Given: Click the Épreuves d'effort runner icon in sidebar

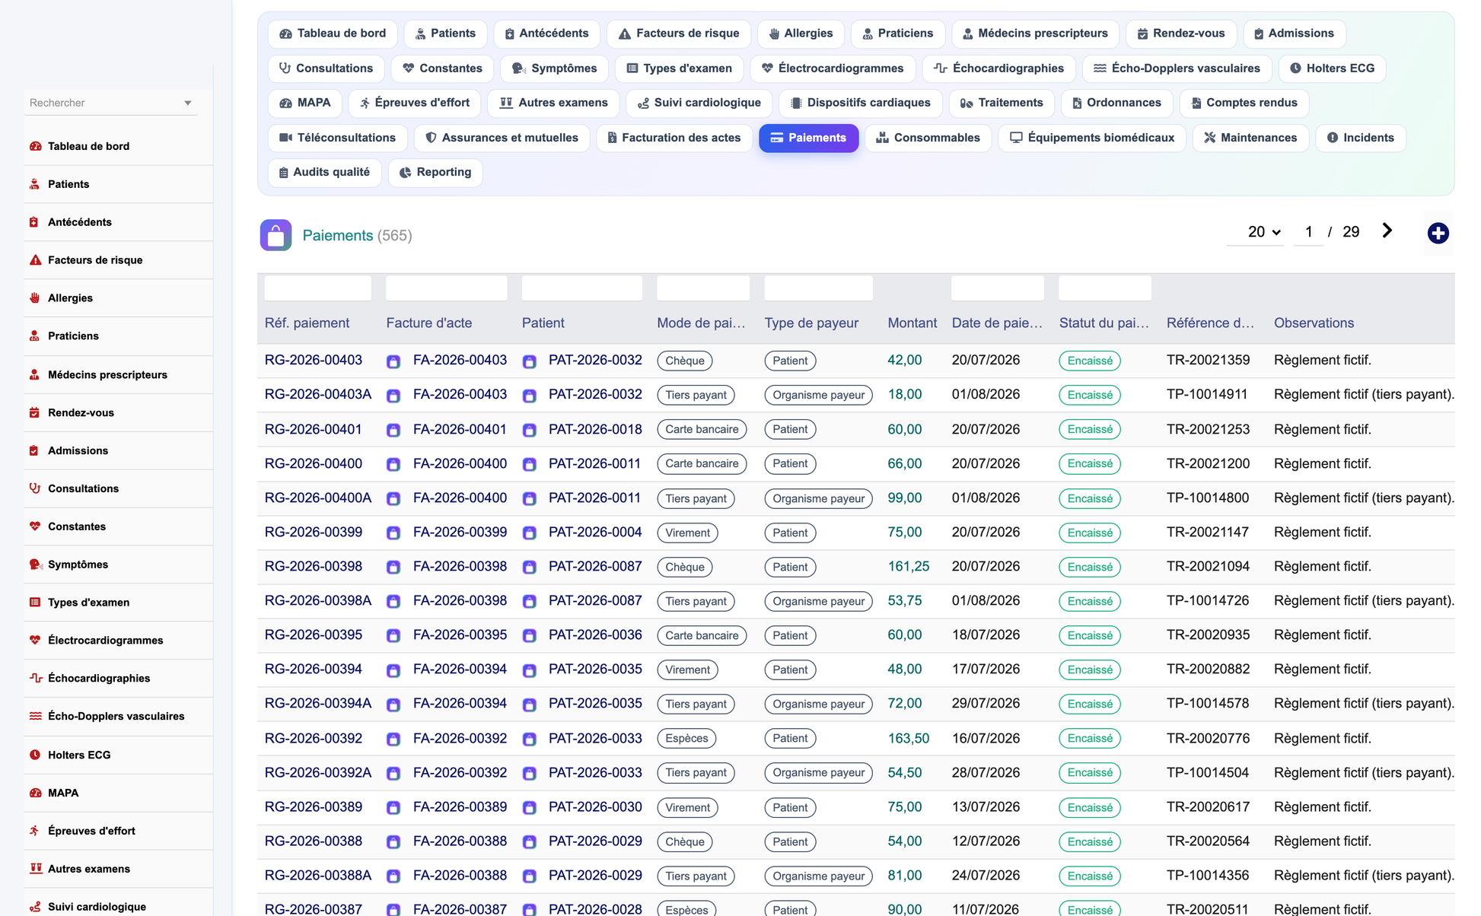Looking at the screenshot, I should [35, 831].
